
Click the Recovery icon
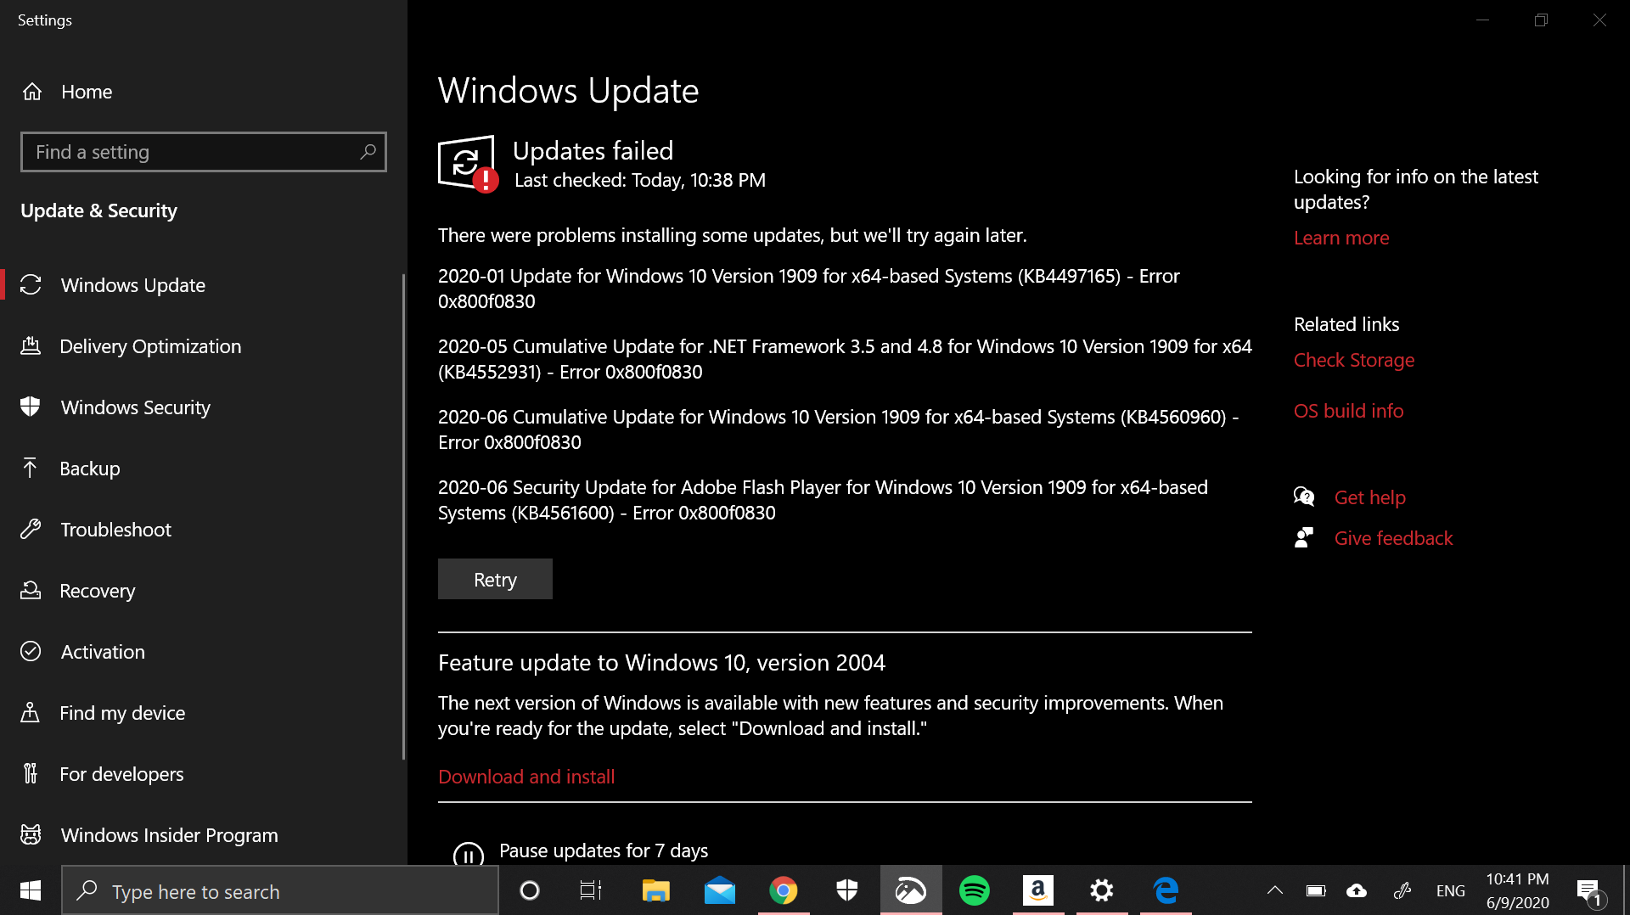(31, 590)
